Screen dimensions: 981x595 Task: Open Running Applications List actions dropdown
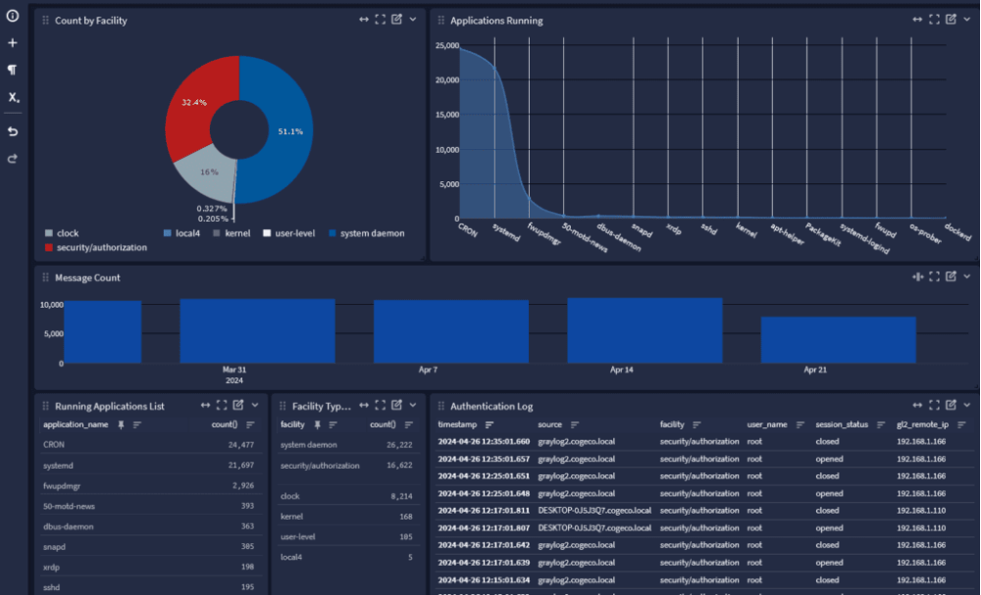point(255,405)
